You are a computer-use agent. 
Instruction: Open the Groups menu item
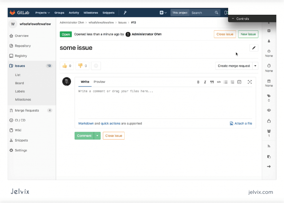(x=59, y=13)
